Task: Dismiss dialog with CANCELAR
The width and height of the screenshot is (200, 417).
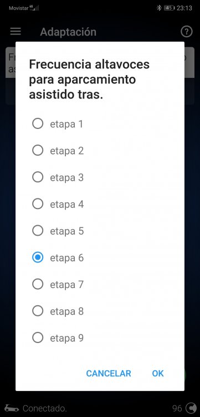Action: tap(109, 374)
